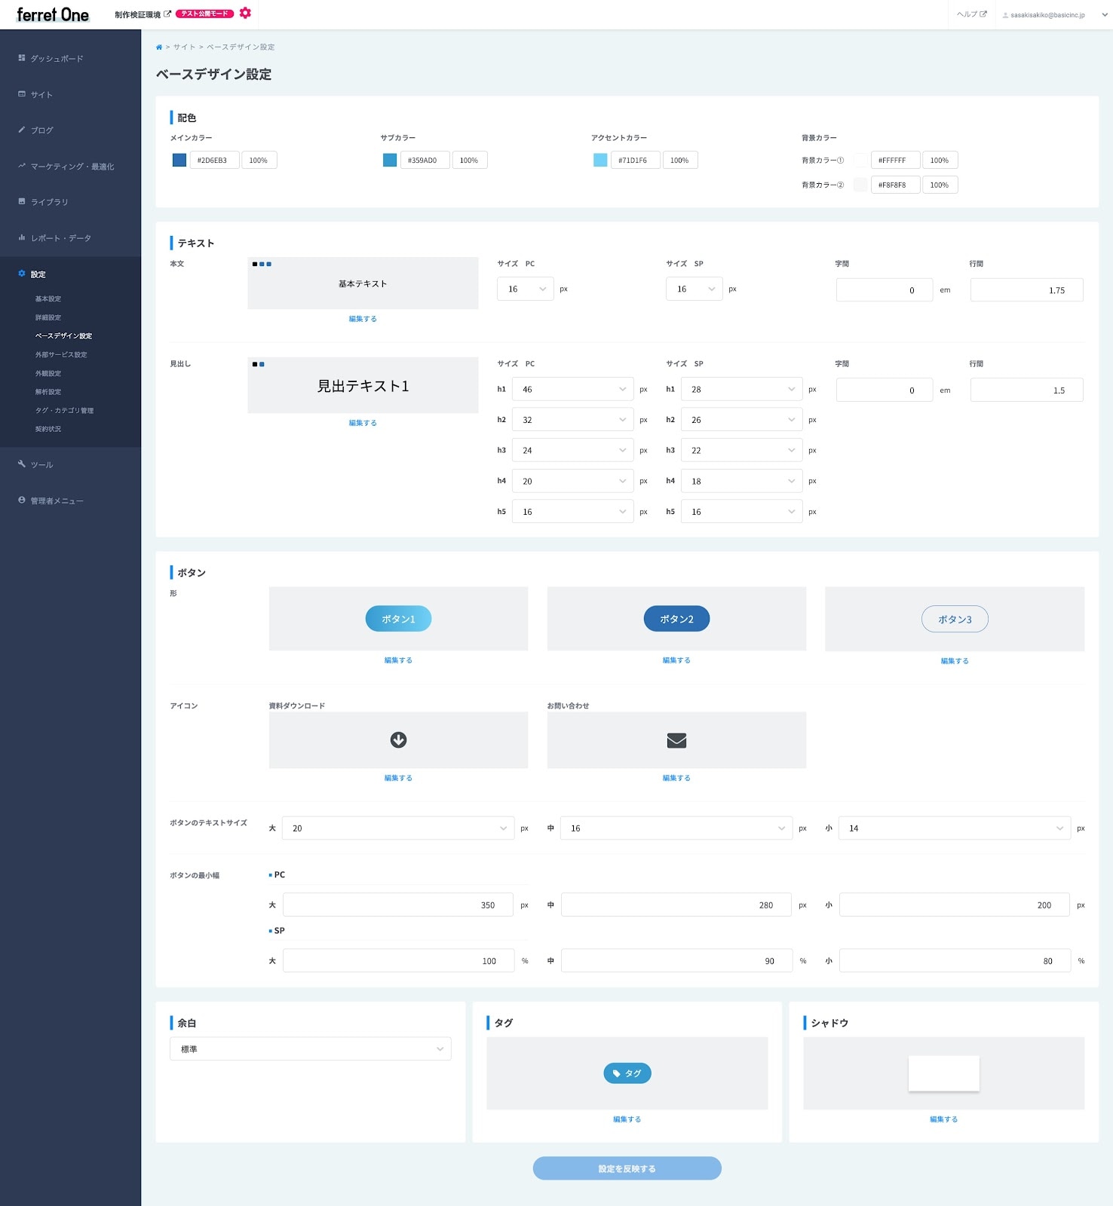Click the シャドウ preview box
1113x1206 pixels.
tap(943, 1073)
